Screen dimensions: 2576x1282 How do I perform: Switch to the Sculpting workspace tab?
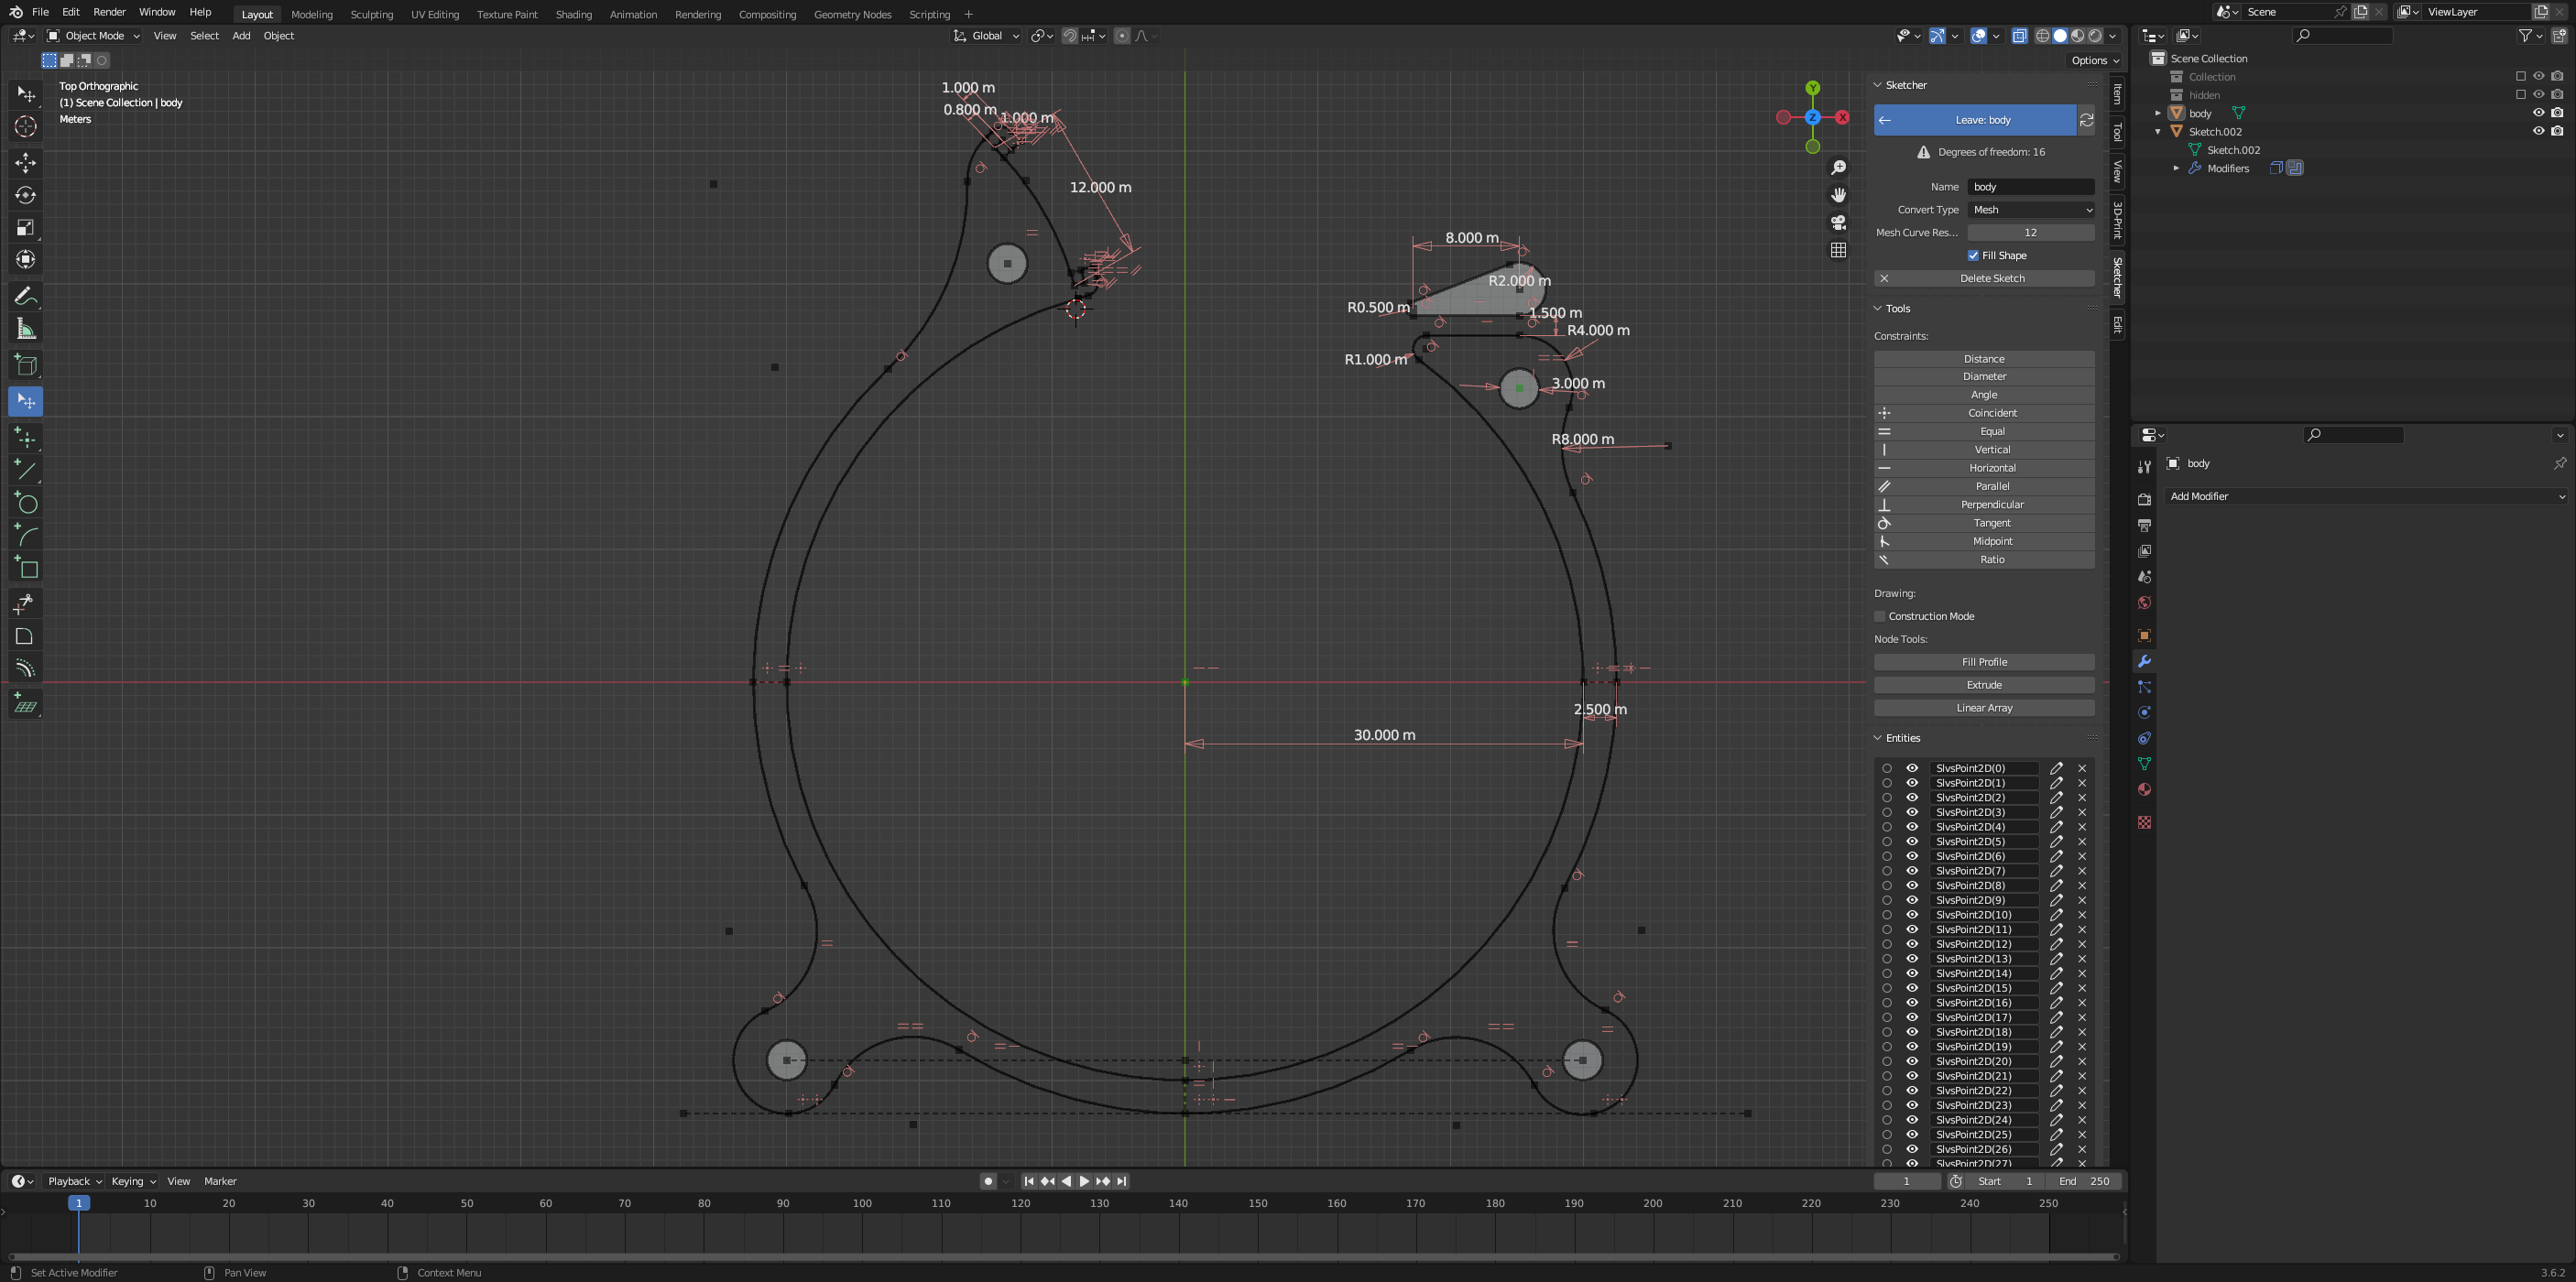[x=371, y=14]
